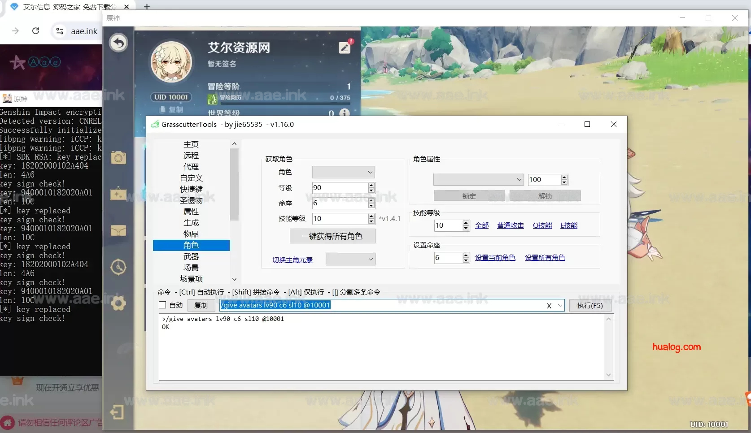The image size is (751, 433).
Task: Open the 物品 page
Action: pyautogui.click(x=191, y=234)
